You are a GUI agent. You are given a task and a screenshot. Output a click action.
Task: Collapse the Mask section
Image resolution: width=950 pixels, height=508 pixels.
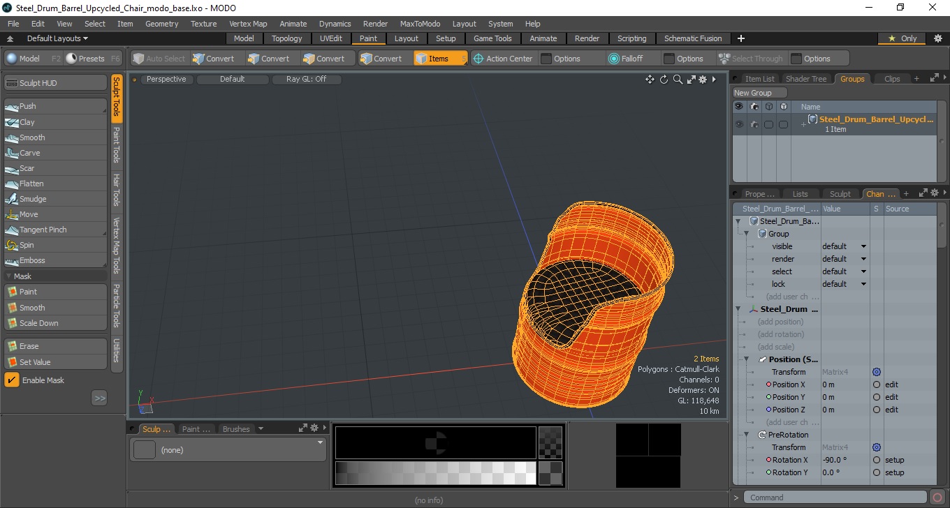point(10,276)
